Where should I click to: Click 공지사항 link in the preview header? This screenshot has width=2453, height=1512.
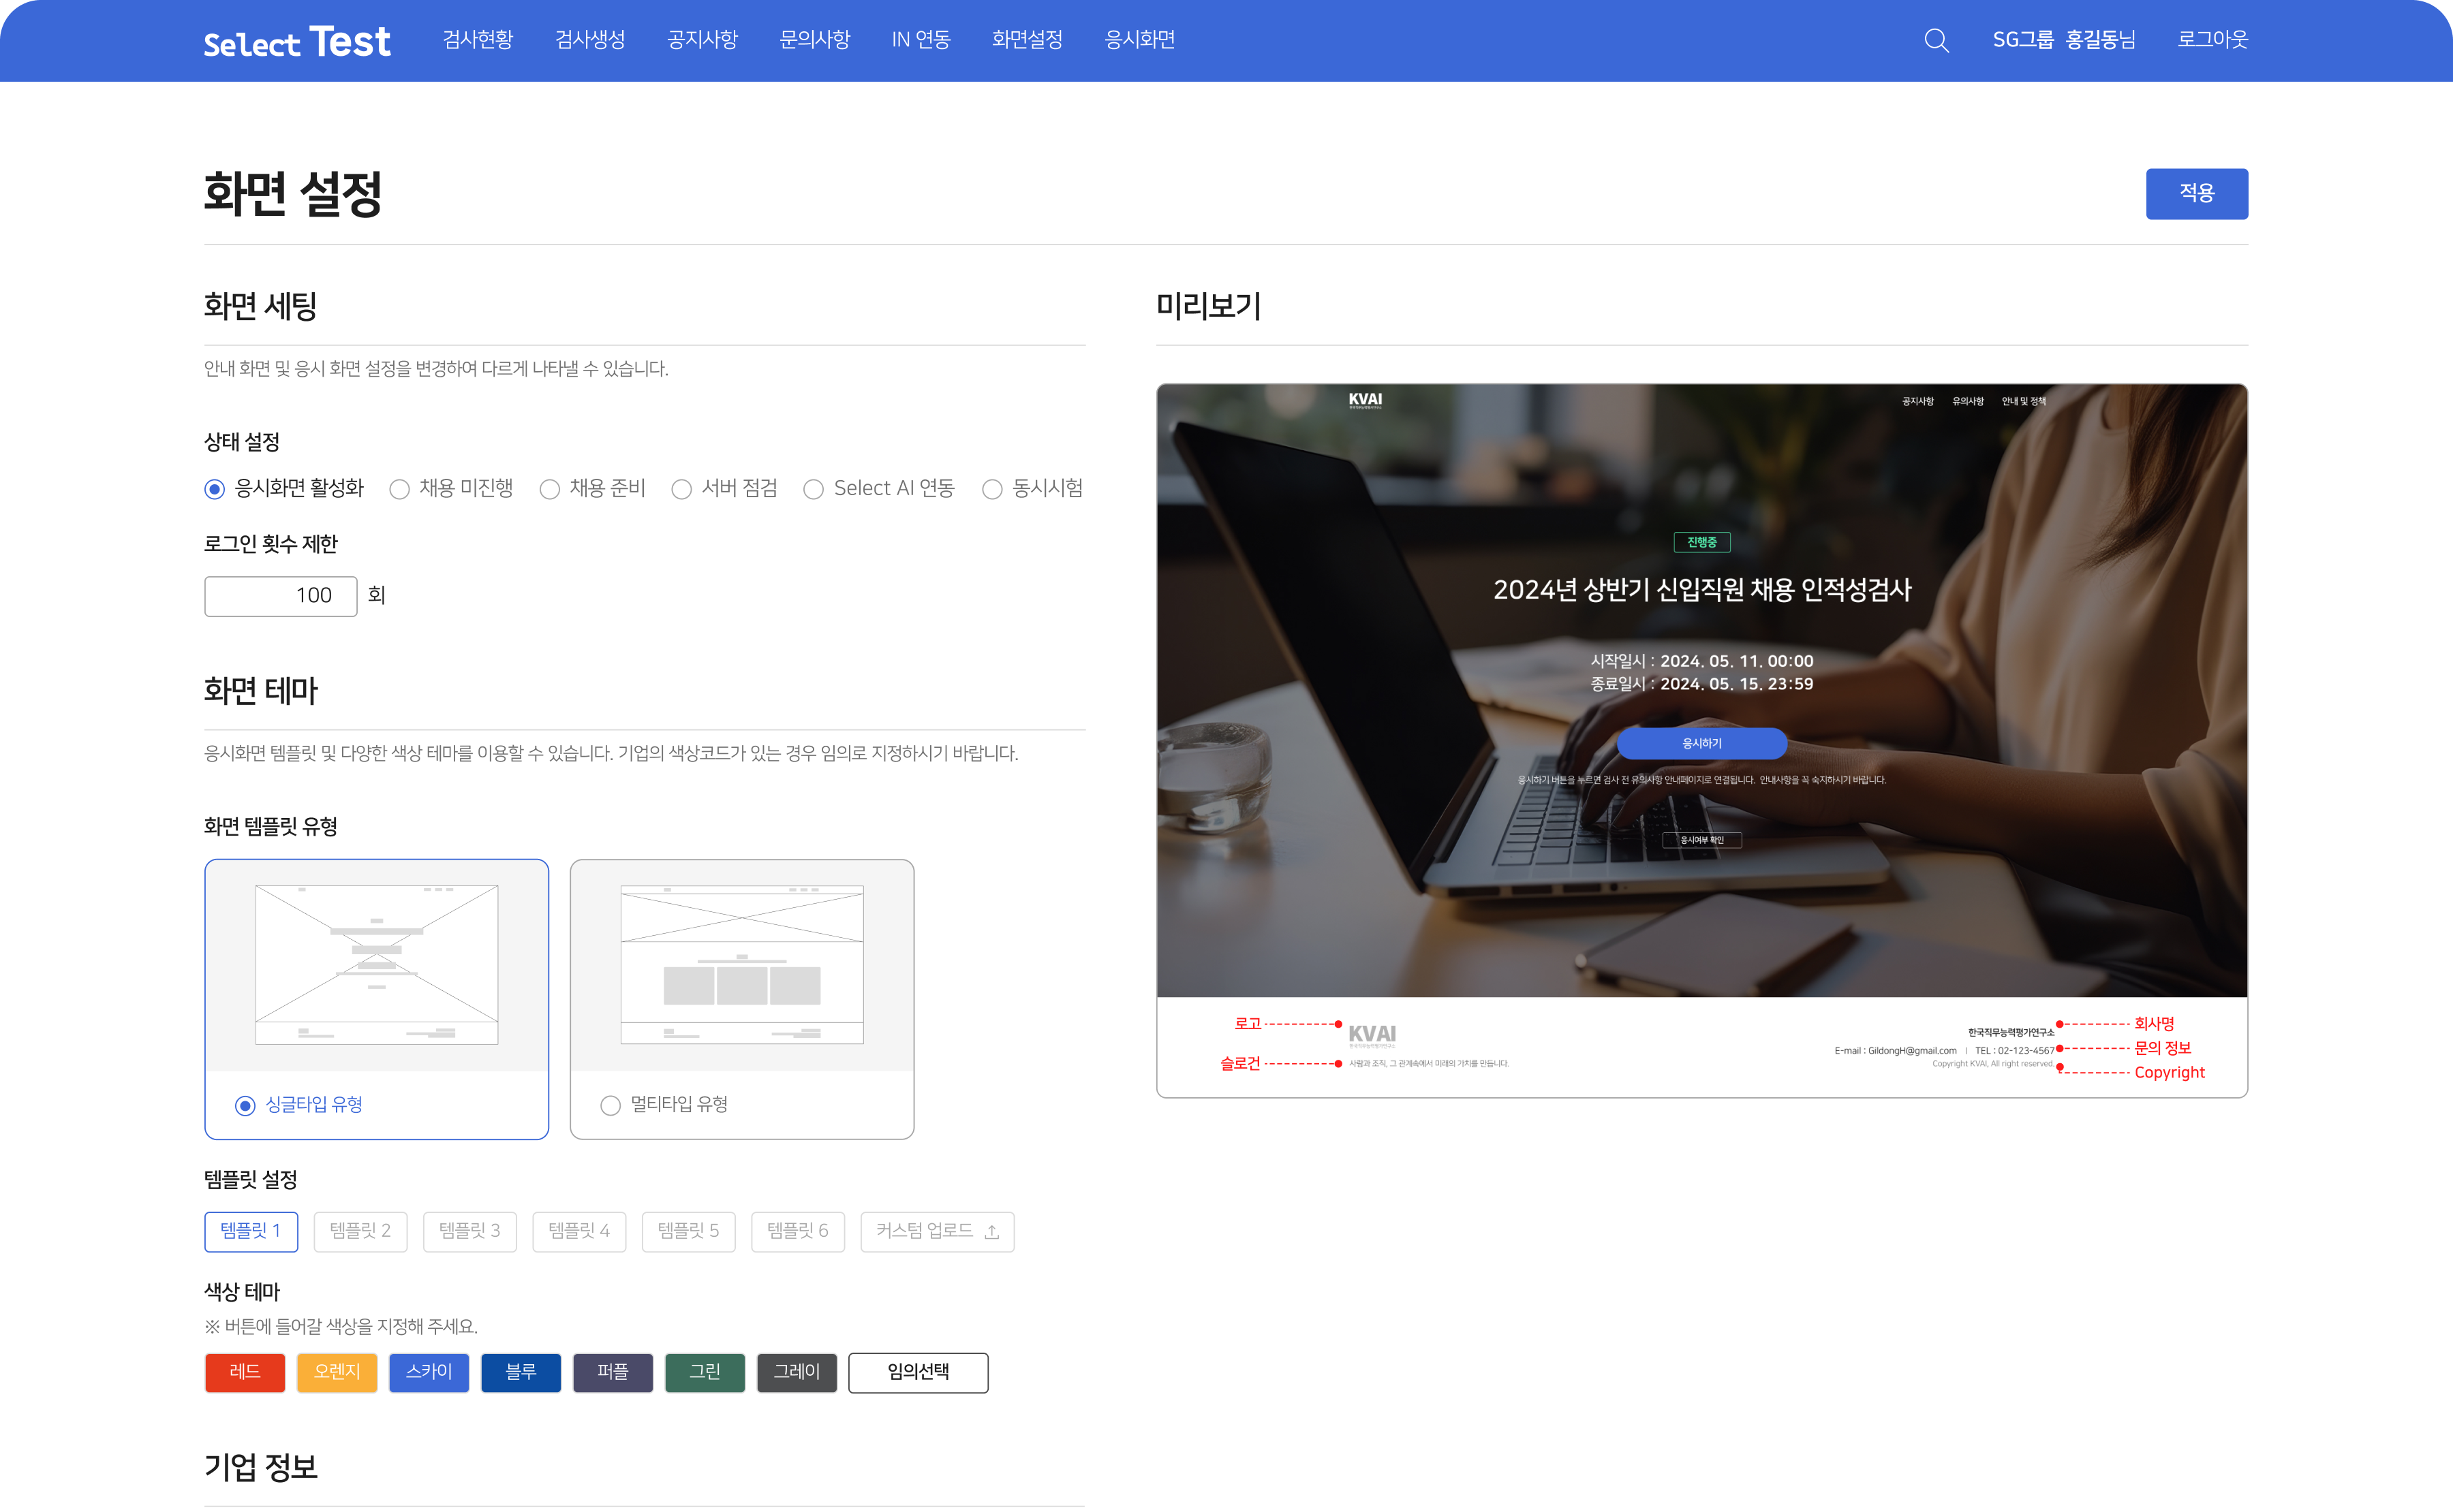(1918, 402)
